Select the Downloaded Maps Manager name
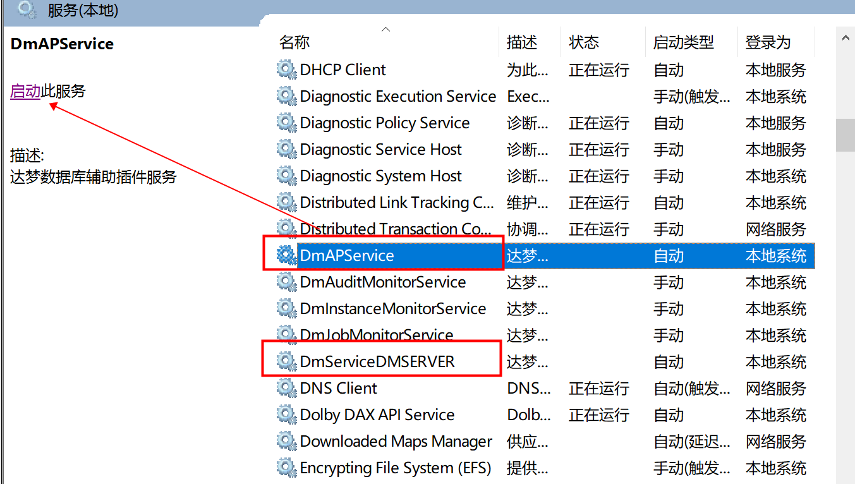Viewport: 855px width, 484px height. [396, 441]
